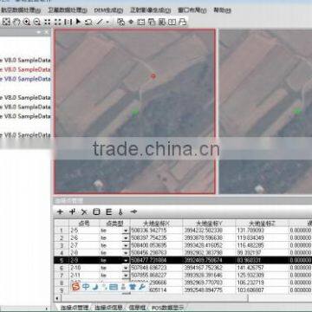The image size is (312, 312).
Task: Click the last icon in the top toolbar
Action: click(182, 22)
